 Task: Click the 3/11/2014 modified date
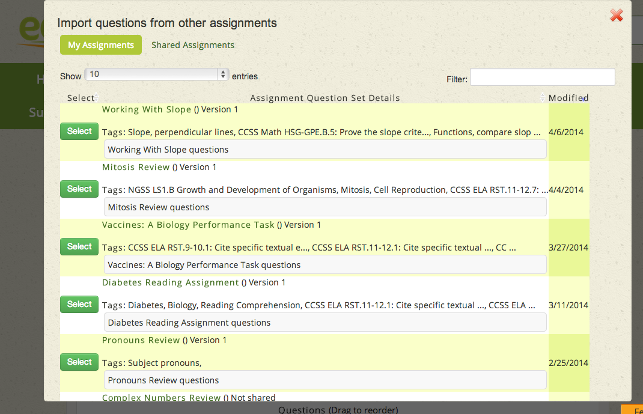click(568, 305)
